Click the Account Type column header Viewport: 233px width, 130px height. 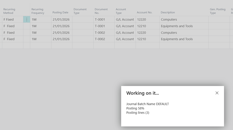pyautogui.click(x=121, y=11)
